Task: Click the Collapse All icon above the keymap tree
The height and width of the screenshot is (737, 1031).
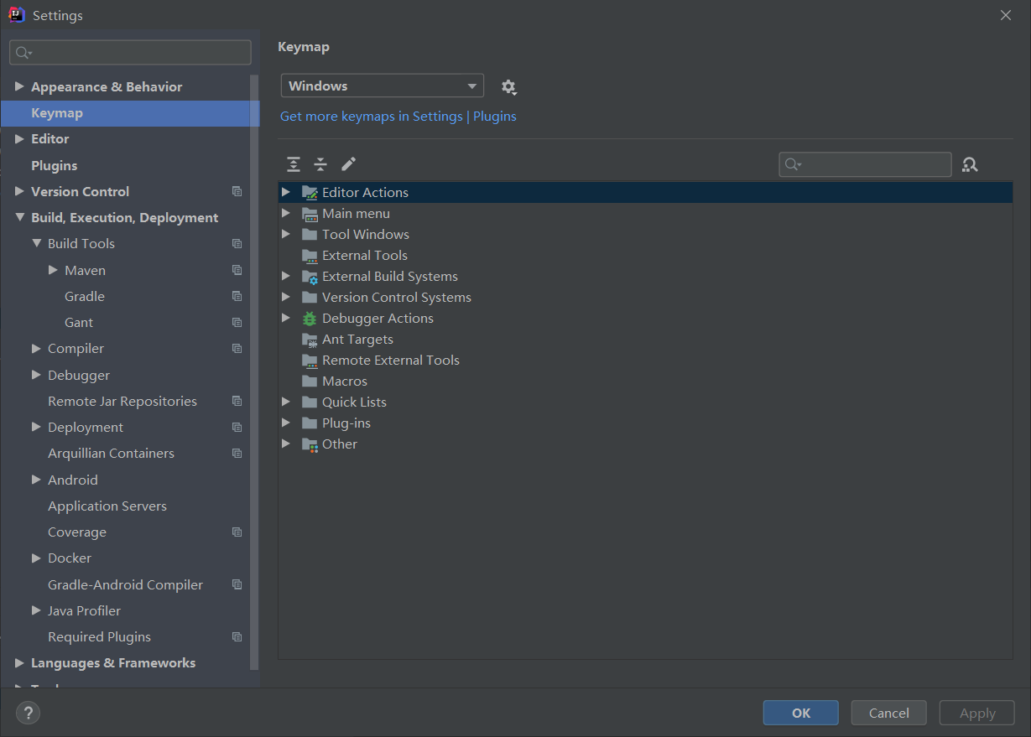Action: click(320, 164)
